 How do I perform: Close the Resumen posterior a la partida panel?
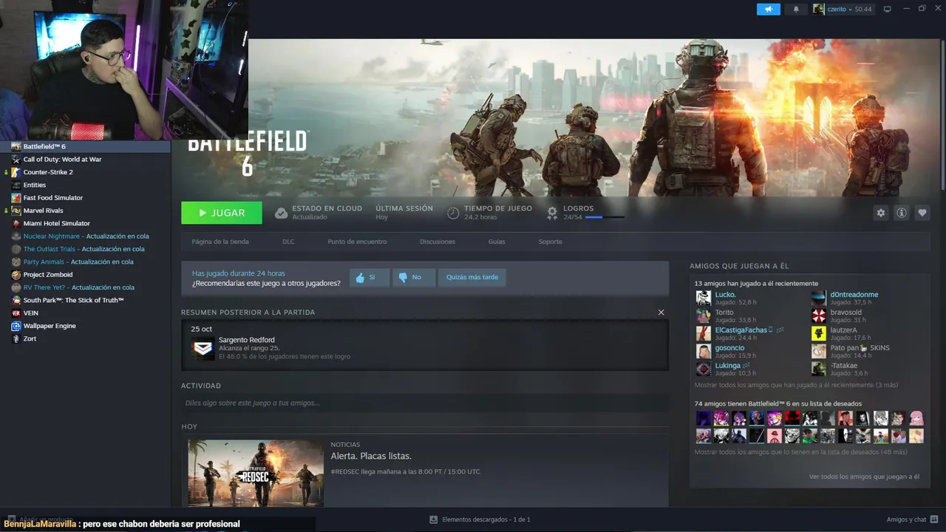pos(661,313)
